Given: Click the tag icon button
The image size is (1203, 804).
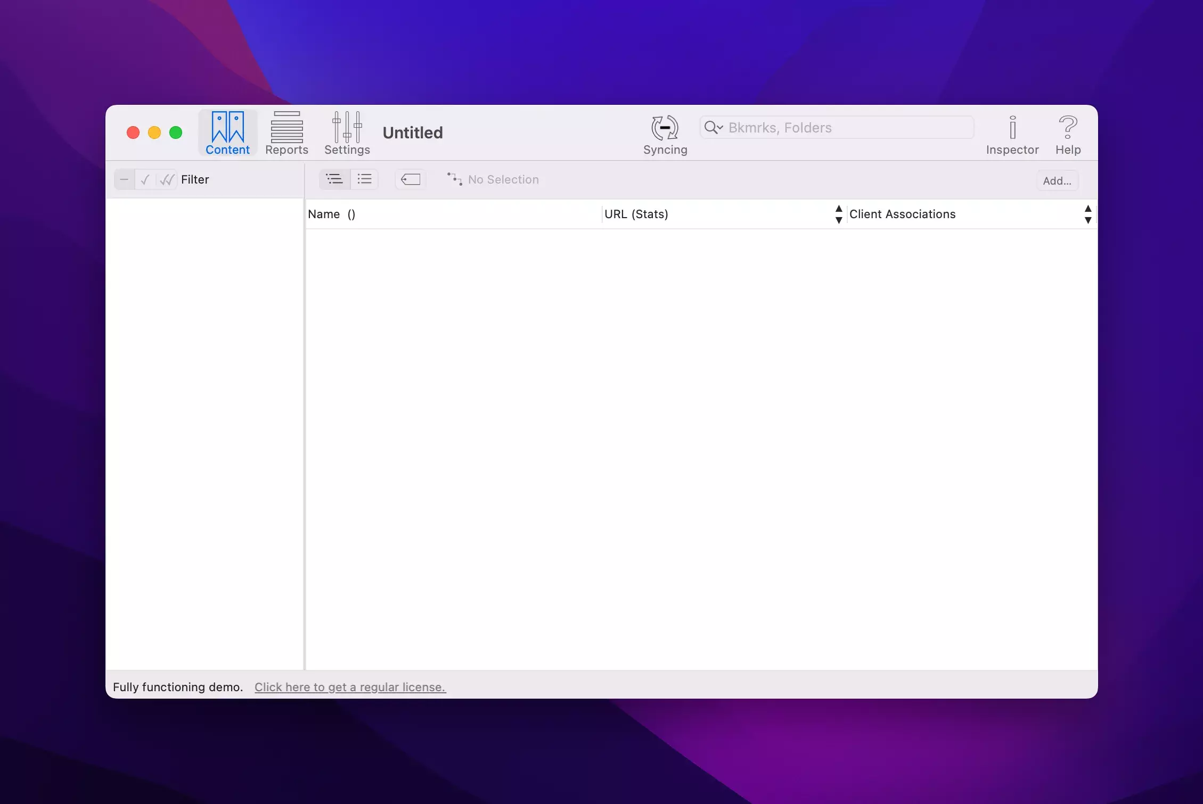Looking at the screenshot, I should 410,179.
